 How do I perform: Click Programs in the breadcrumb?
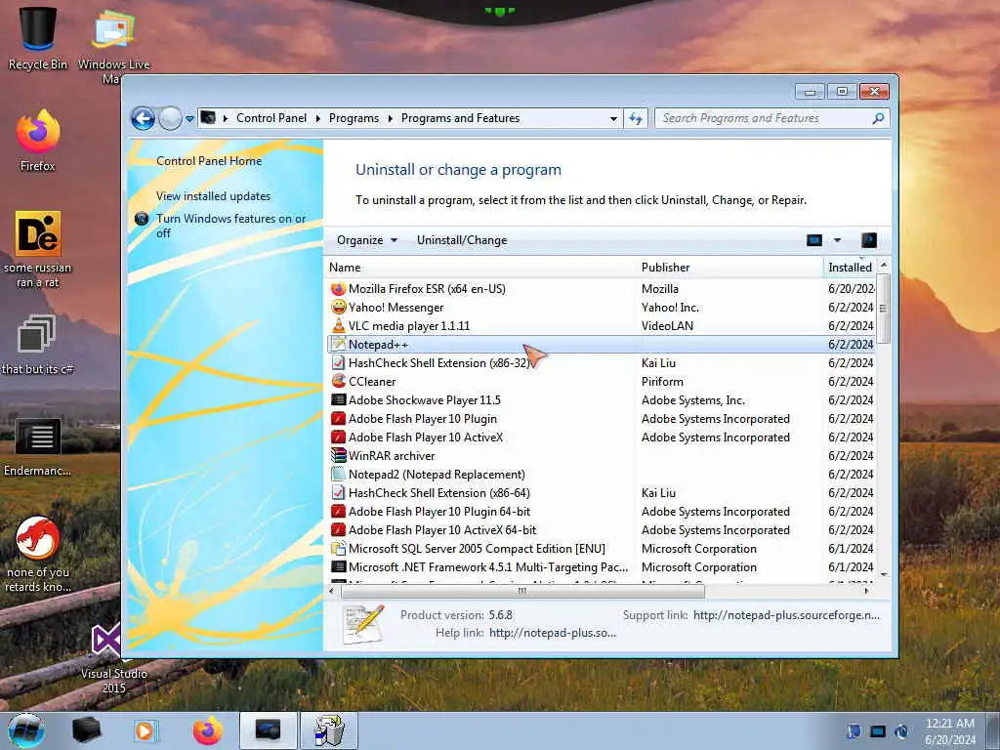click(354, 118)
